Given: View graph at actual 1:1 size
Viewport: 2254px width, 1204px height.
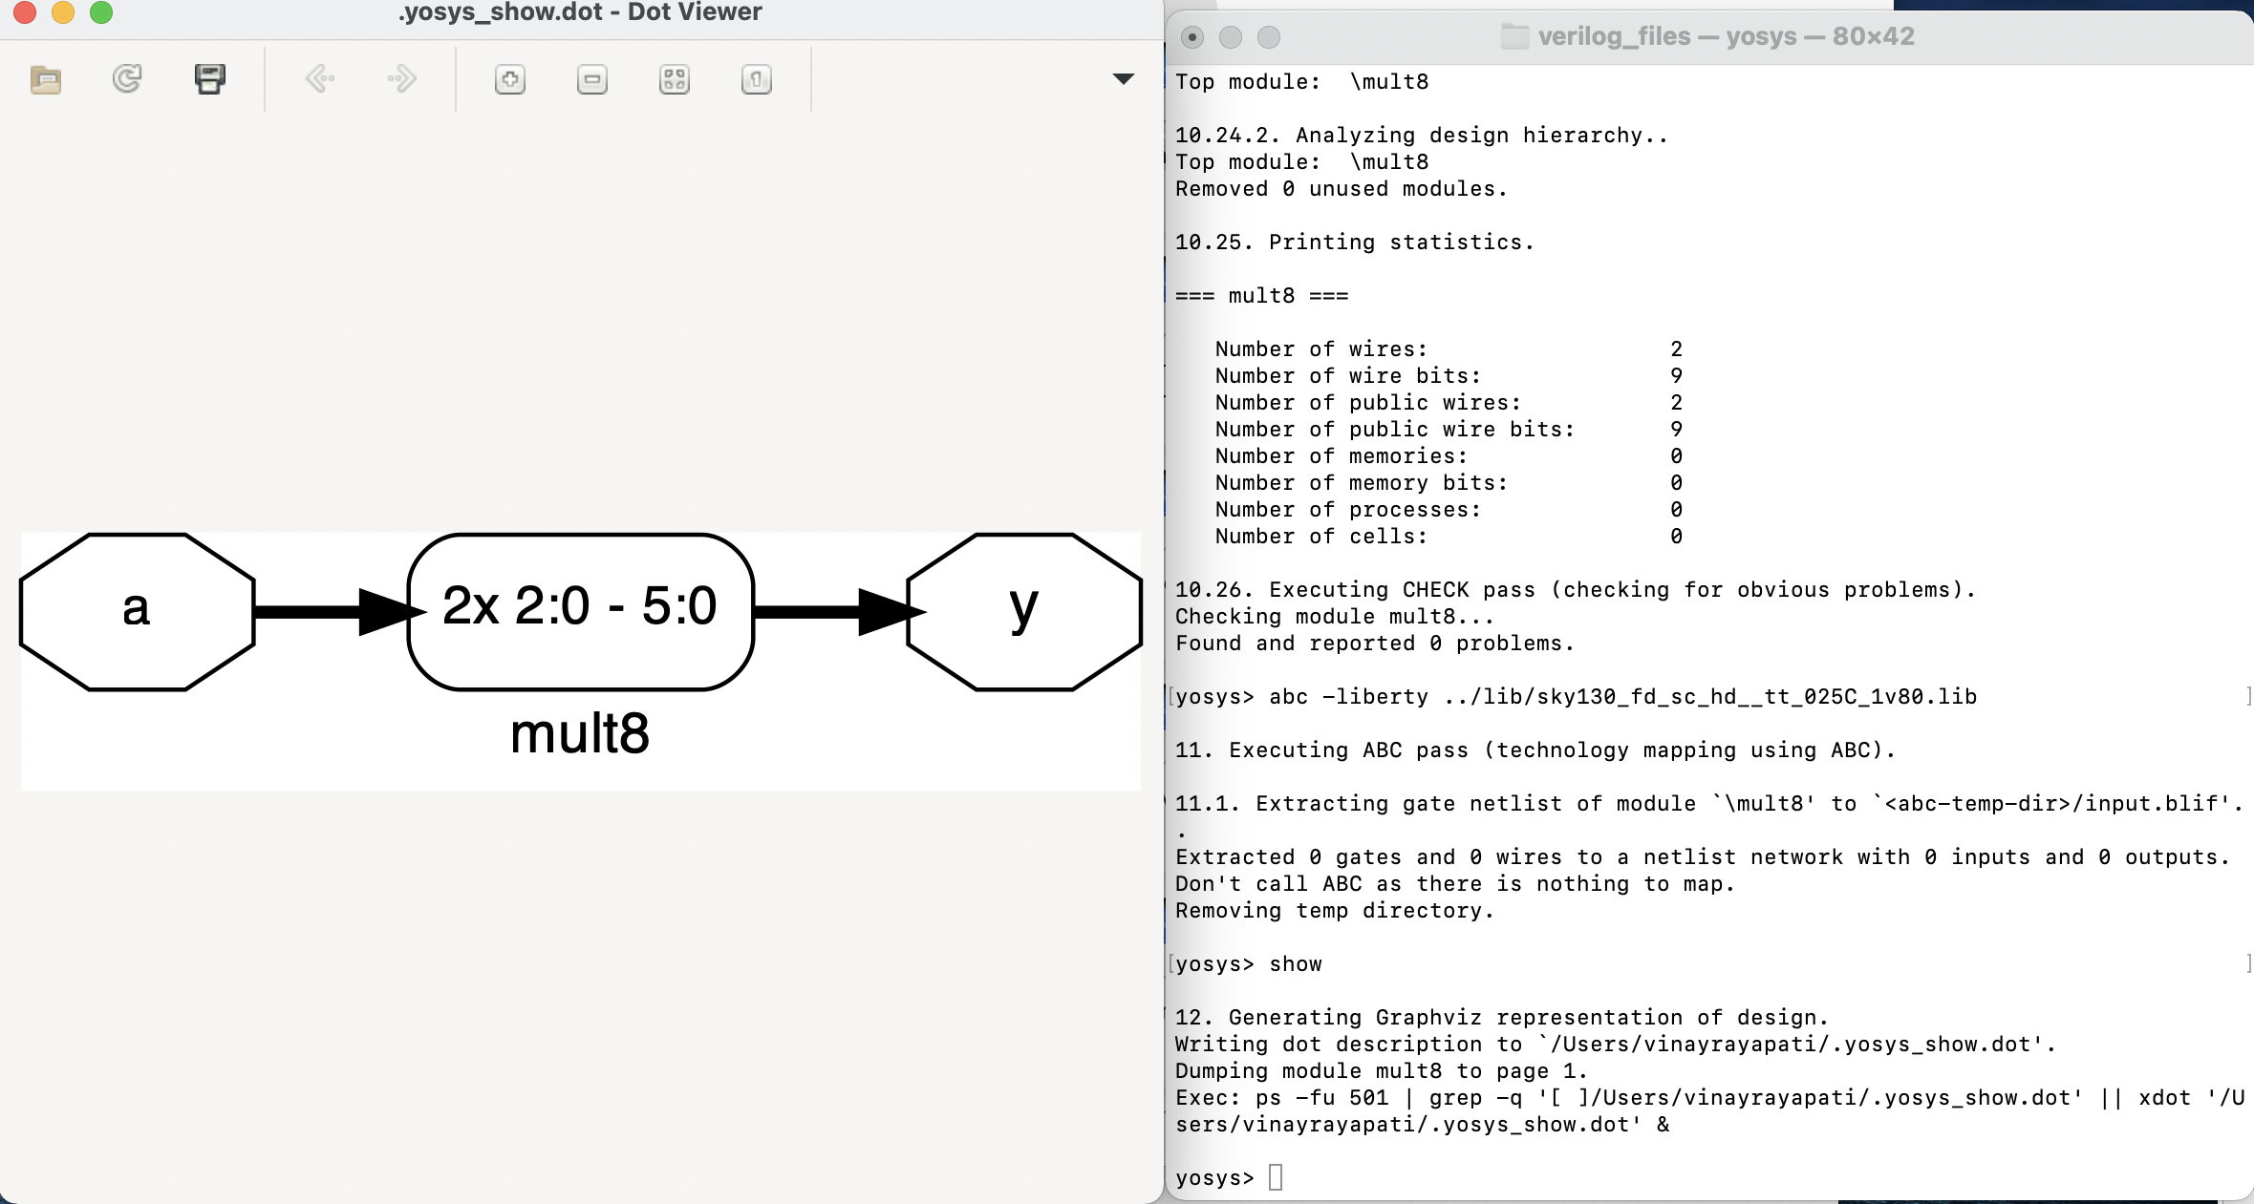Looking at the screenshot, I should coord(755,79).
